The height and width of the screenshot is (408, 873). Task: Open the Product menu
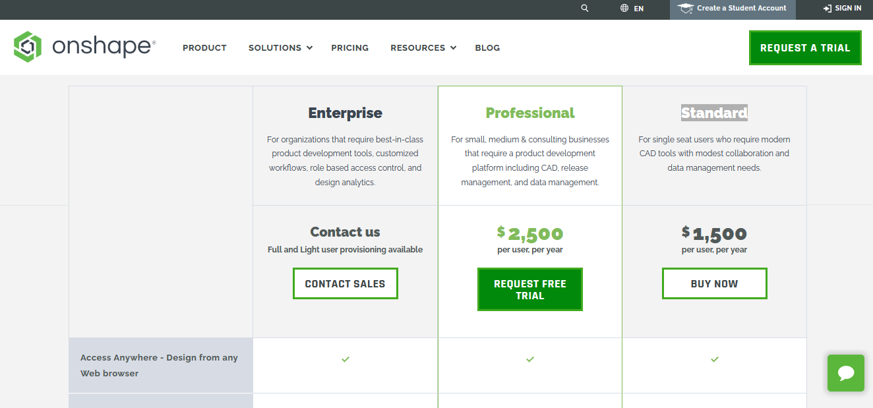204,47
